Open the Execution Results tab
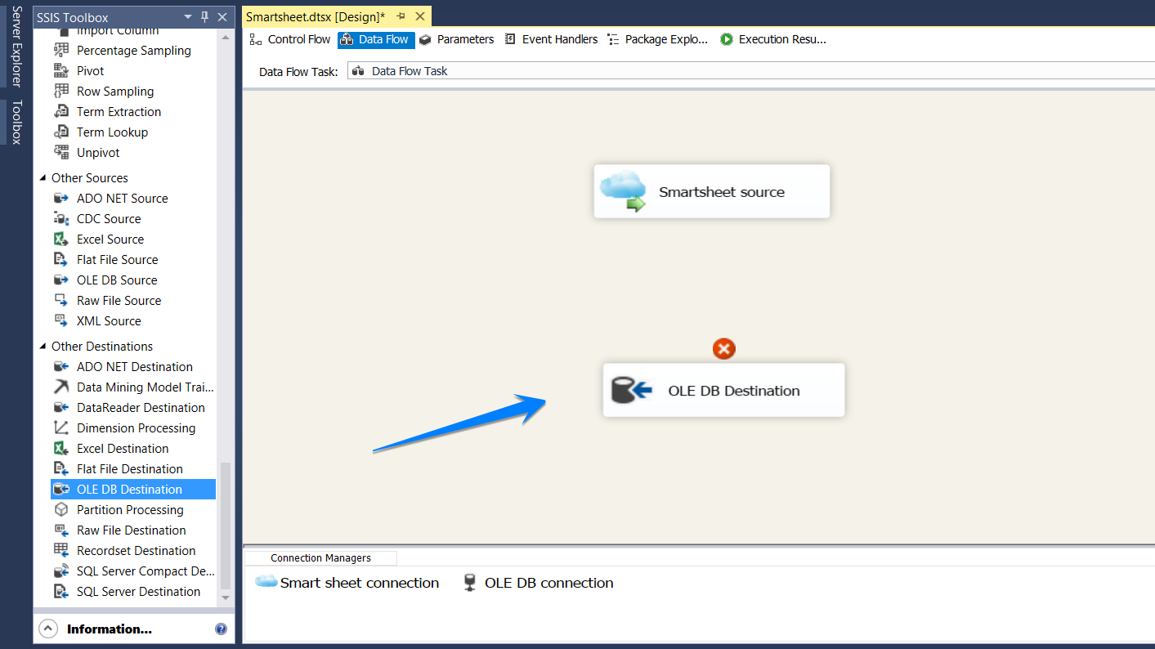Screen dimensions: 1155x649 tap(773, 39)
